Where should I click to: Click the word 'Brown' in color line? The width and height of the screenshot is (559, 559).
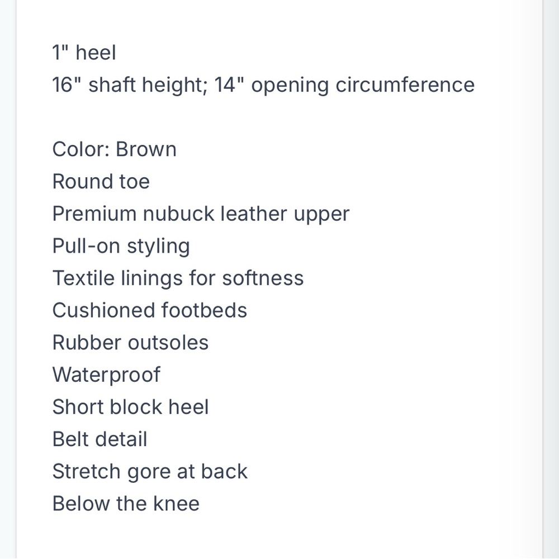point(146,149)
